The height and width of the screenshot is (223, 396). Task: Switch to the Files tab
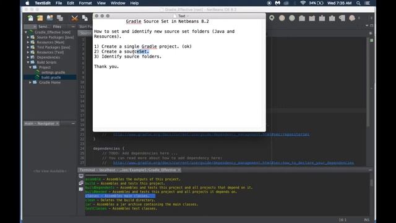[x=57, y=27]
